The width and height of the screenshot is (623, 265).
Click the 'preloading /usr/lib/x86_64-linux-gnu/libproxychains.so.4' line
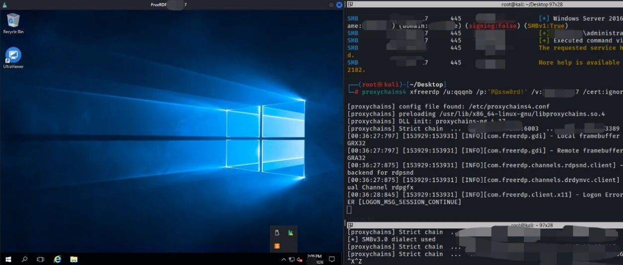pos(476,114)
